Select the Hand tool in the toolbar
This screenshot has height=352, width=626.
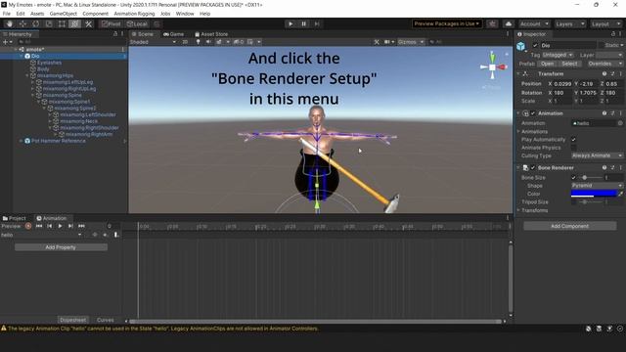tap(9, 23)
